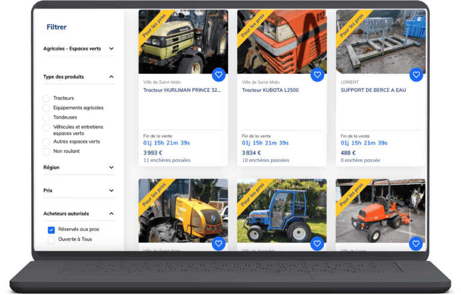Favorite the blue tractor listing heart
Screen dimensions: 461x295
click(x=317, y=243)
